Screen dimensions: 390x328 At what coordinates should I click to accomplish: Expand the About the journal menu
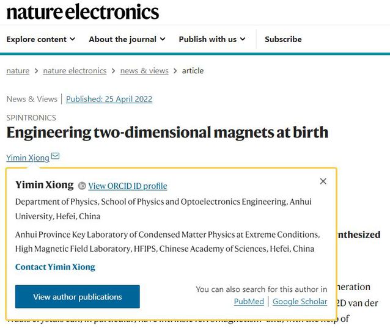click(127, 39)
